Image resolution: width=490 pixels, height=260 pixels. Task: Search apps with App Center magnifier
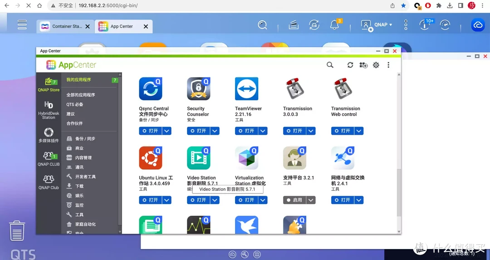coord(330,65)
